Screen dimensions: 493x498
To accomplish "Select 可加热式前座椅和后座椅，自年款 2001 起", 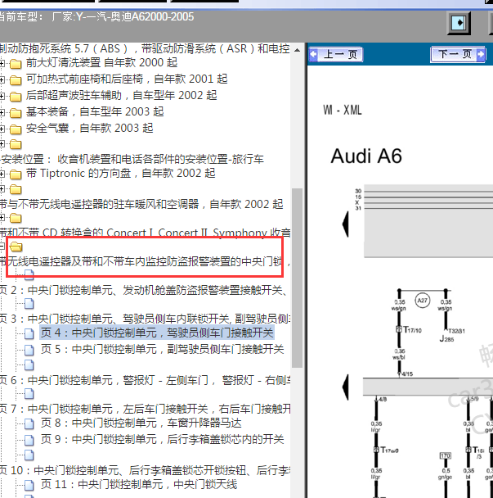I will pos(127,79).
